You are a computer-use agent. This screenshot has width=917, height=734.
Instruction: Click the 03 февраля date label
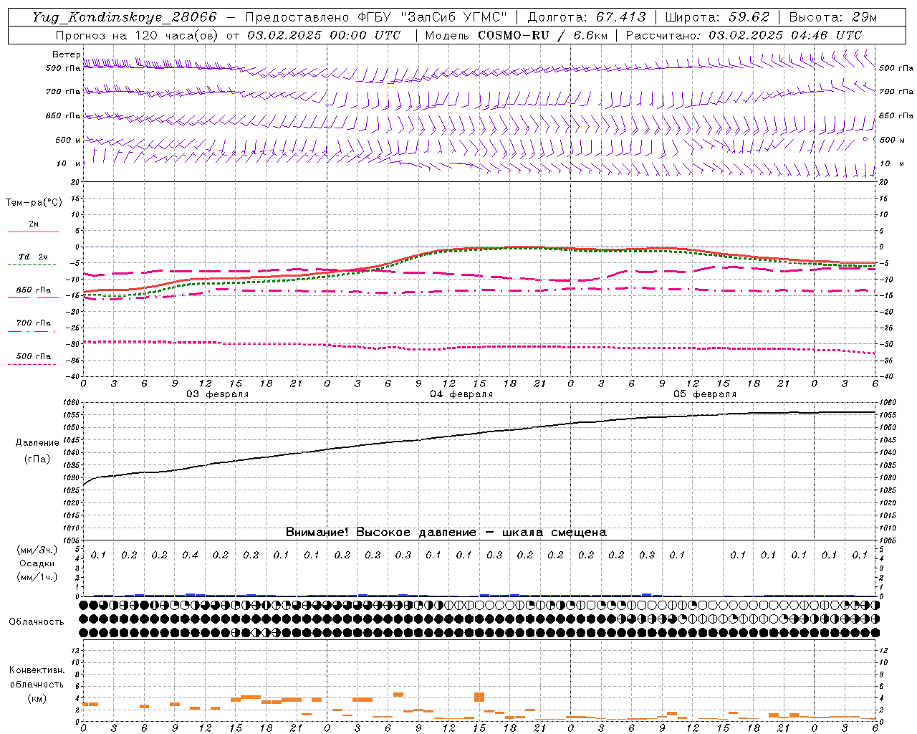pyautogui.click(x=218, y=394)
